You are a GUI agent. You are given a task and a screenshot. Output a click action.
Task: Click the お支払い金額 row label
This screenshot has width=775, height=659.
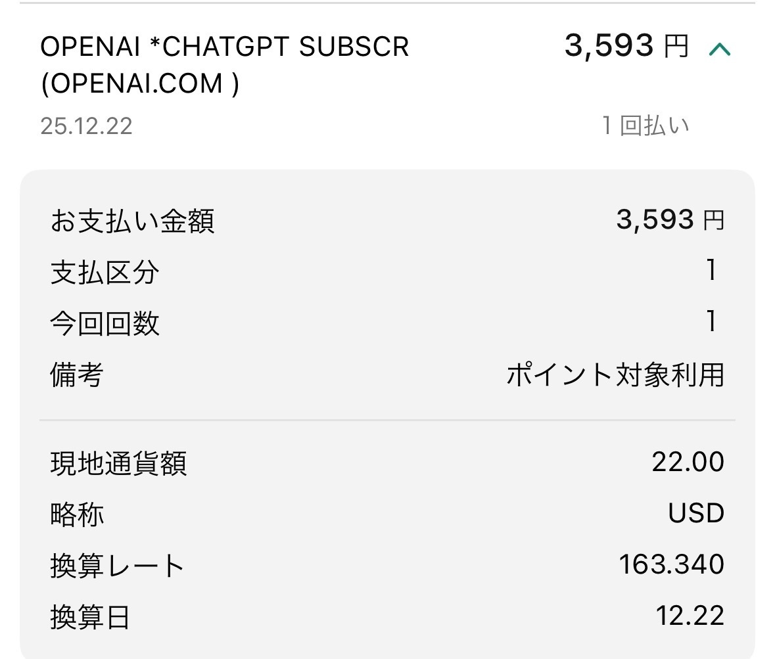132,221
